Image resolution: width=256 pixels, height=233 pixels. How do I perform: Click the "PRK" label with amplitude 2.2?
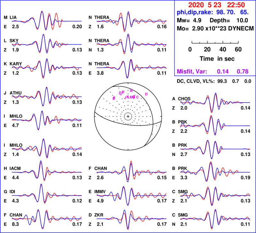point(182,122)
